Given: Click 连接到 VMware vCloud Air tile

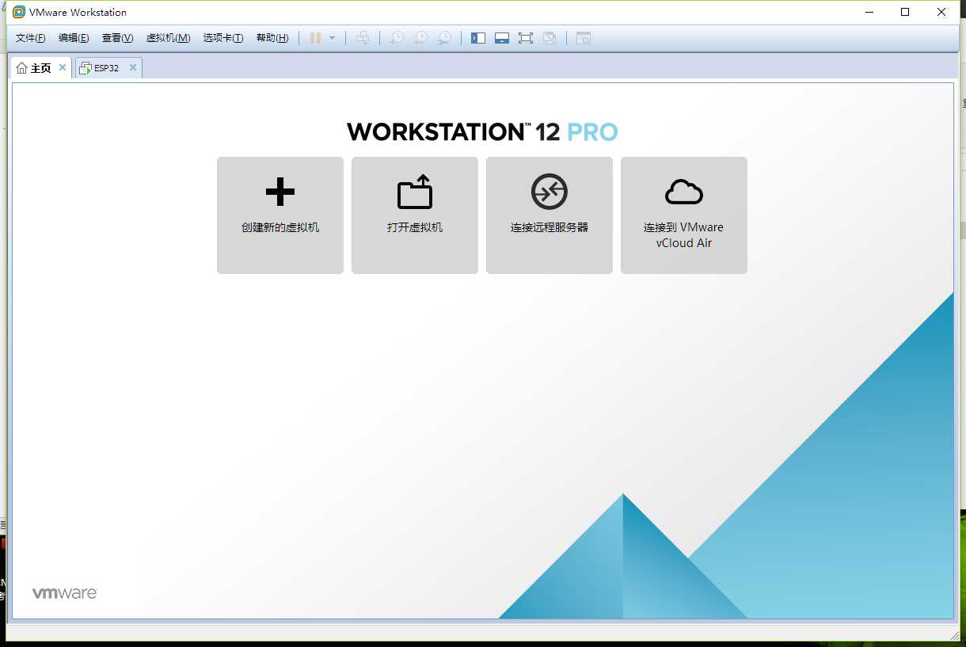Looking at the screenshot, I should pos(684,215).
